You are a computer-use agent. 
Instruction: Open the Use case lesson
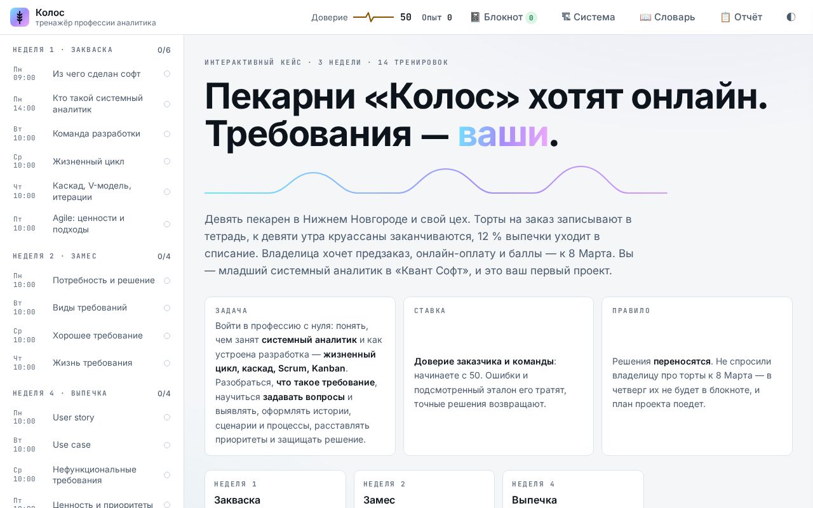pos(91,444)
